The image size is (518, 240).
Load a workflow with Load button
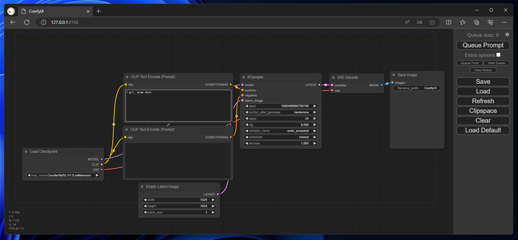pyautogui.click(x=483, y=92)
